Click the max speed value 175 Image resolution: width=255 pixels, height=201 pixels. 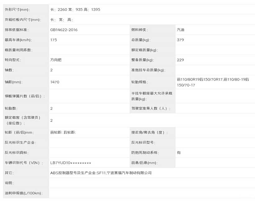(x=53, y=40)
